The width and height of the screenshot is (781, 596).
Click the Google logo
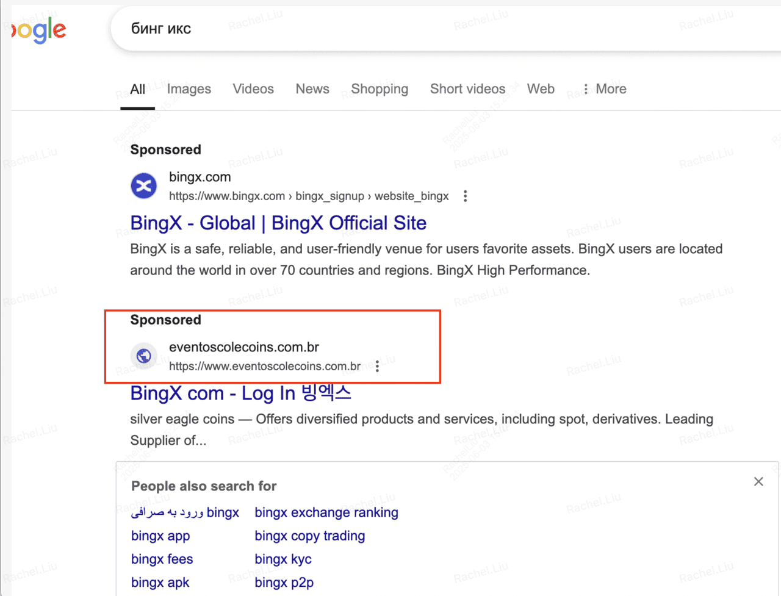point(39,31)
